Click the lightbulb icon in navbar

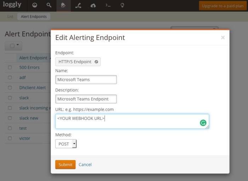pos(122,6)
